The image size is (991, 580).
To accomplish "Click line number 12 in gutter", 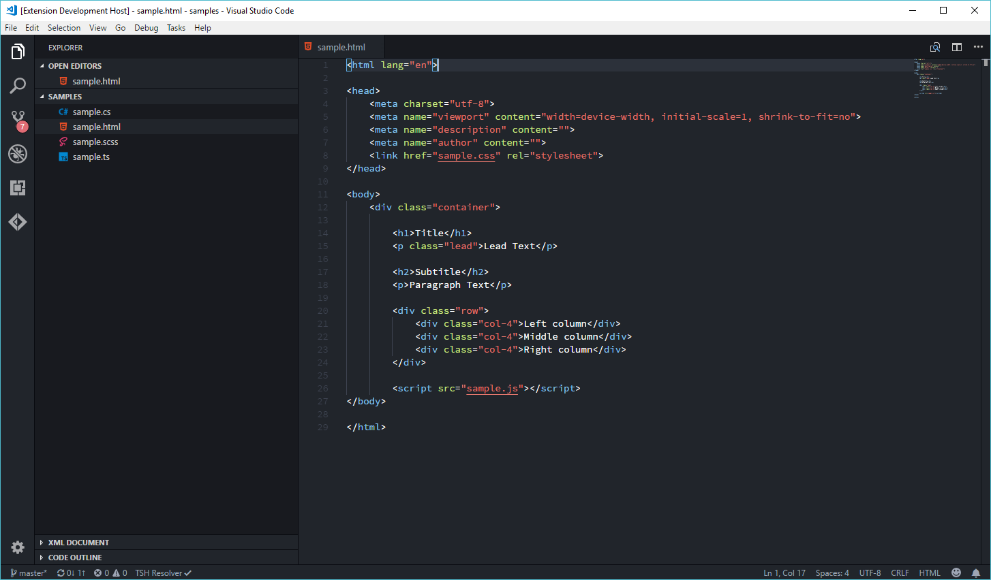I will coord(323,207).
